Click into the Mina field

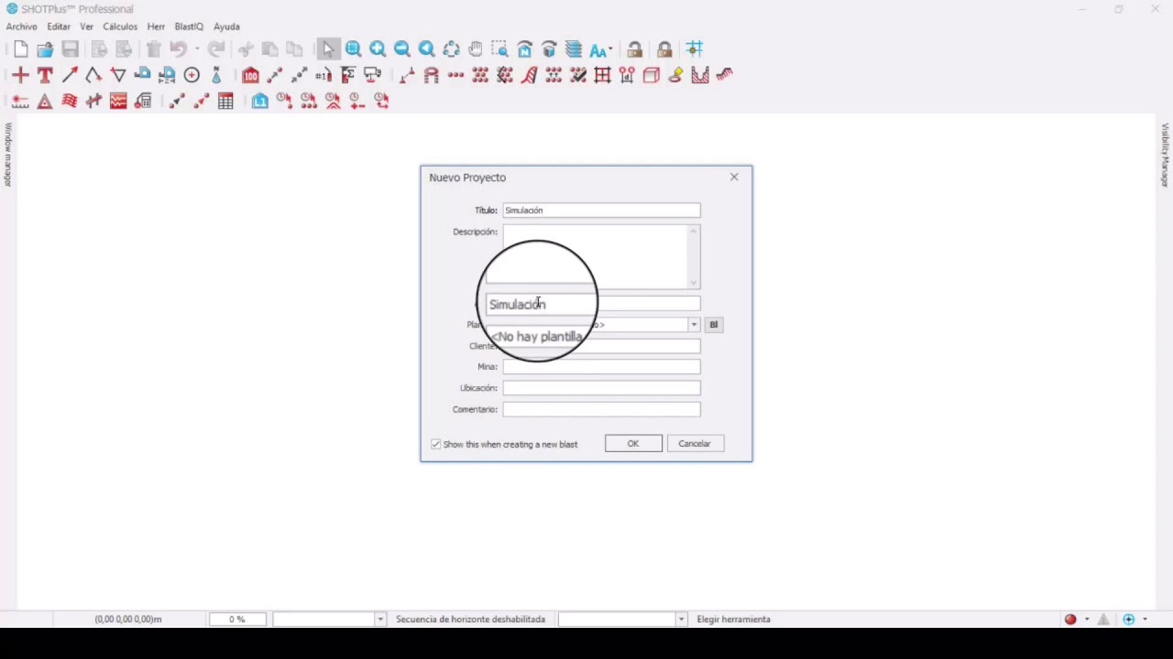(601, 367)
